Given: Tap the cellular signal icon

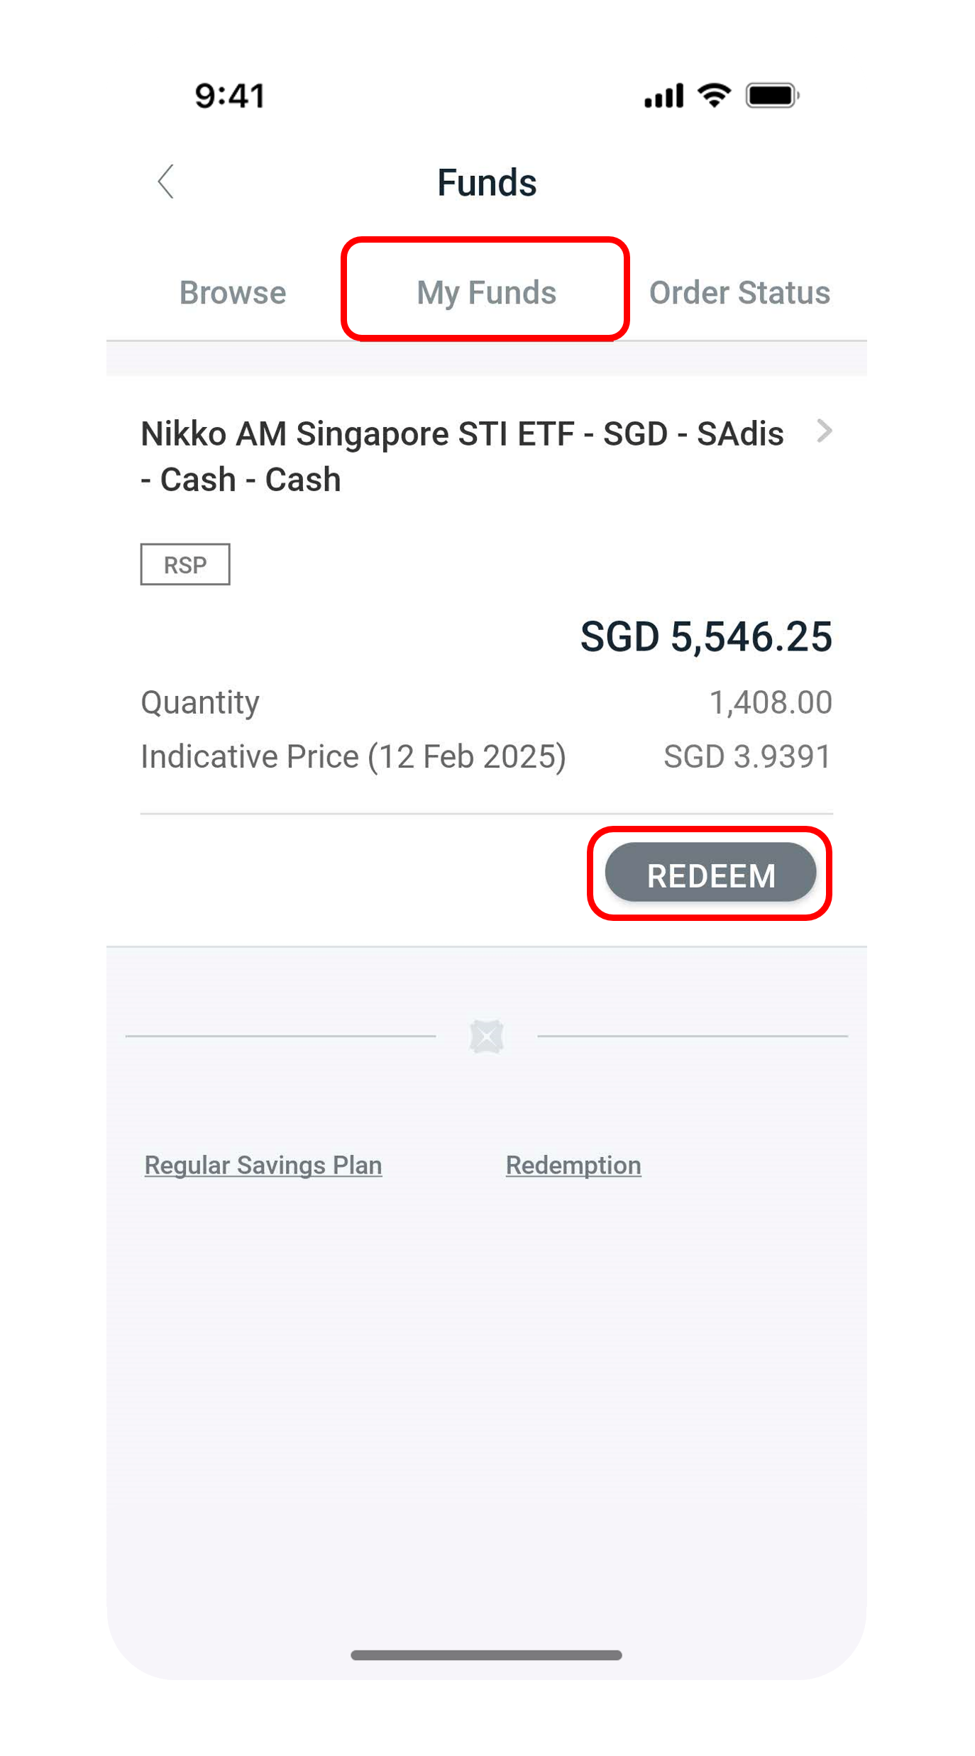Looking at the screenshot, I should (663, 96).
